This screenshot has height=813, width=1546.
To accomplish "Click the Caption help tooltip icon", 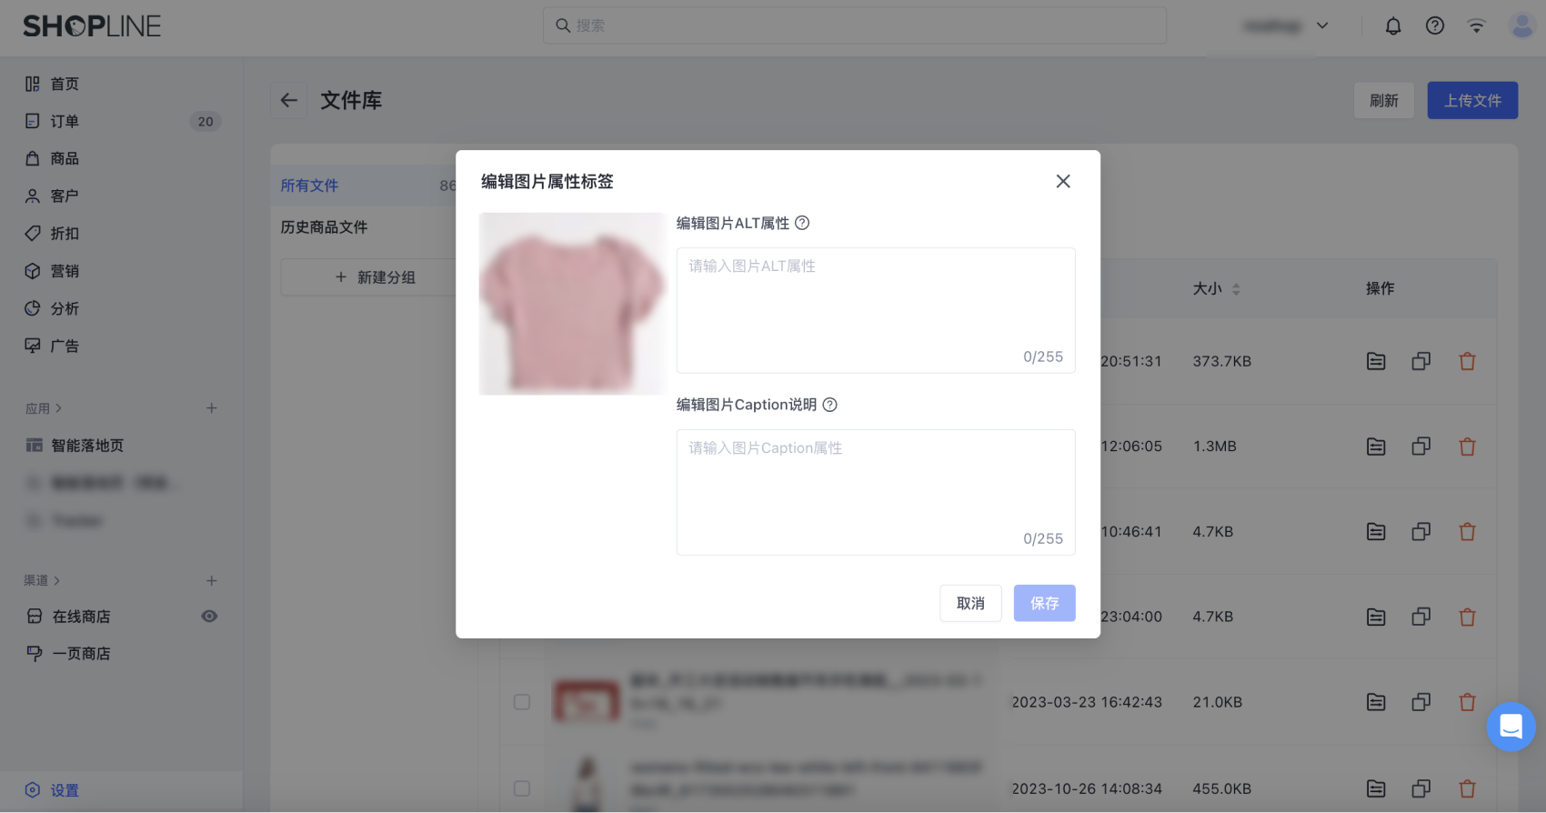I will 829,405.
